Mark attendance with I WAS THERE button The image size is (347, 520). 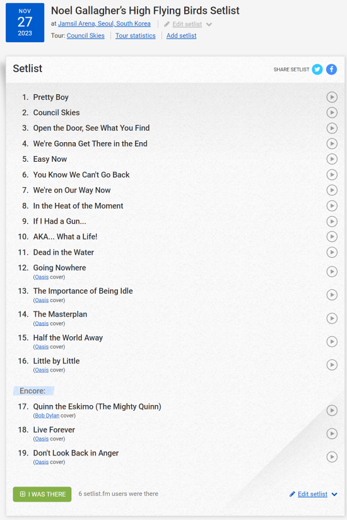[42, 494]
